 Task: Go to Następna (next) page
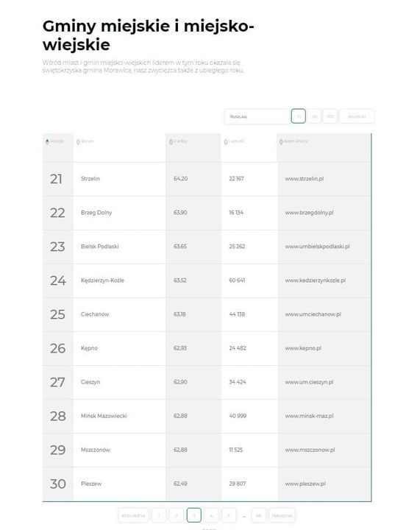282,515
